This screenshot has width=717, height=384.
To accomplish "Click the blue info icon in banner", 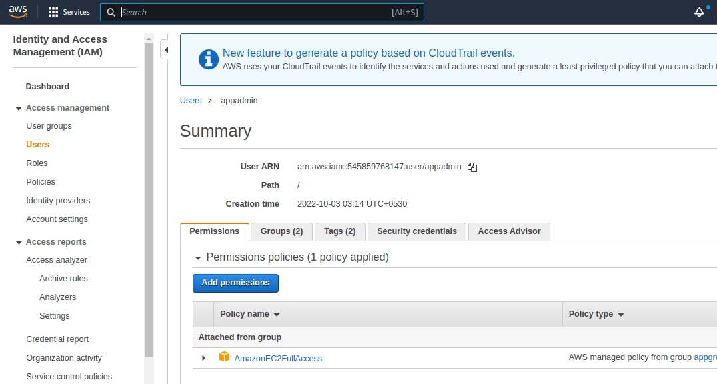I will point(209,59).
